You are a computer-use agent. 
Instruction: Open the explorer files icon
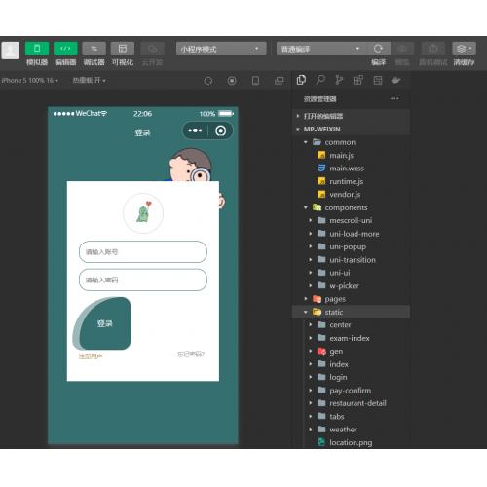(x=301, y=80)
